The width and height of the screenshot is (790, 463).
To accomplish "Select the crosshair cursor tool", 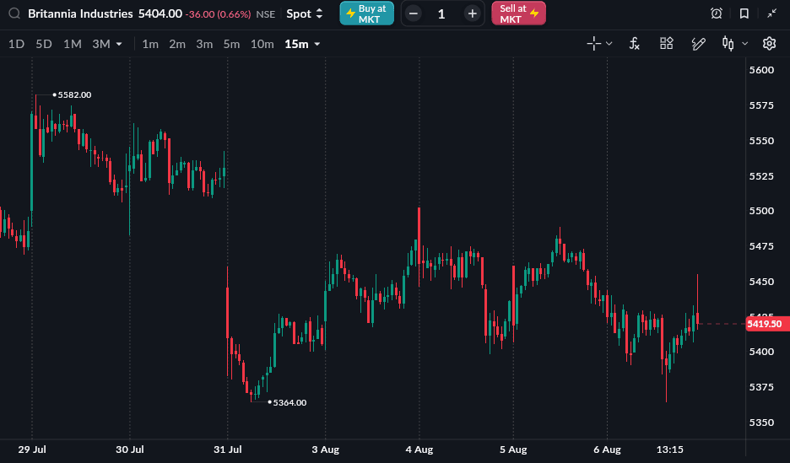I will (x=593, y=44).
